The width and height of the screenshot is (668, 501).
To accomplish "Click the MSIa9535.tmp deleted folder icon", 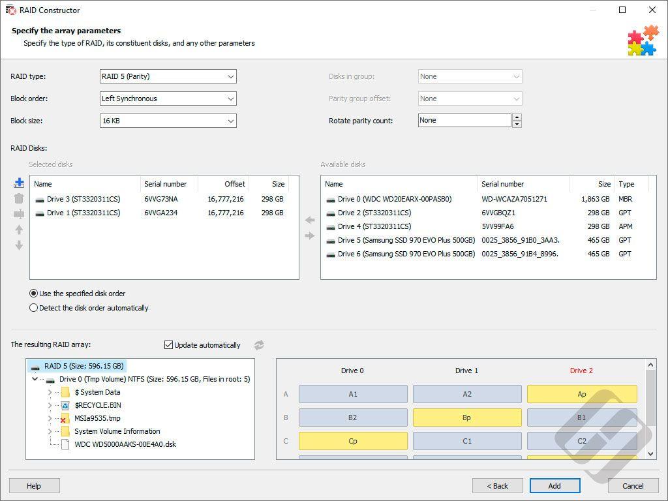I will click(65, 418).
